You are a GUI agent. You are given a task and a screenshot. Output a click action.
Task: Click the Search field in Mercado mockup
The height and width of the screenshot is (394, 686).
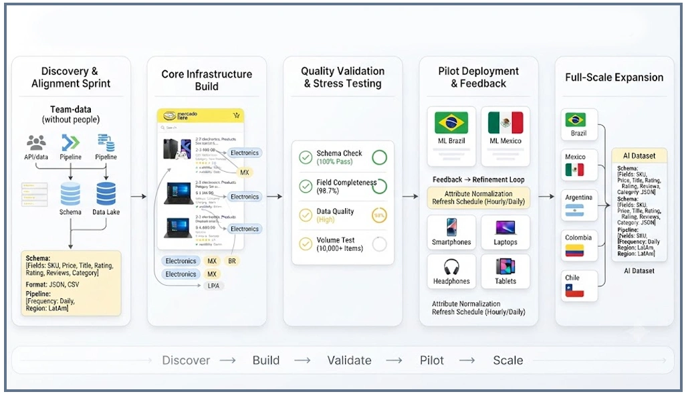[200, 127]
